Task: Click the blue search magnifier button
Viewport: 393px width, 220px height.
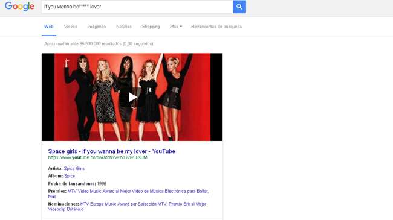Action: pyautogui.click(x=239, y=7)
